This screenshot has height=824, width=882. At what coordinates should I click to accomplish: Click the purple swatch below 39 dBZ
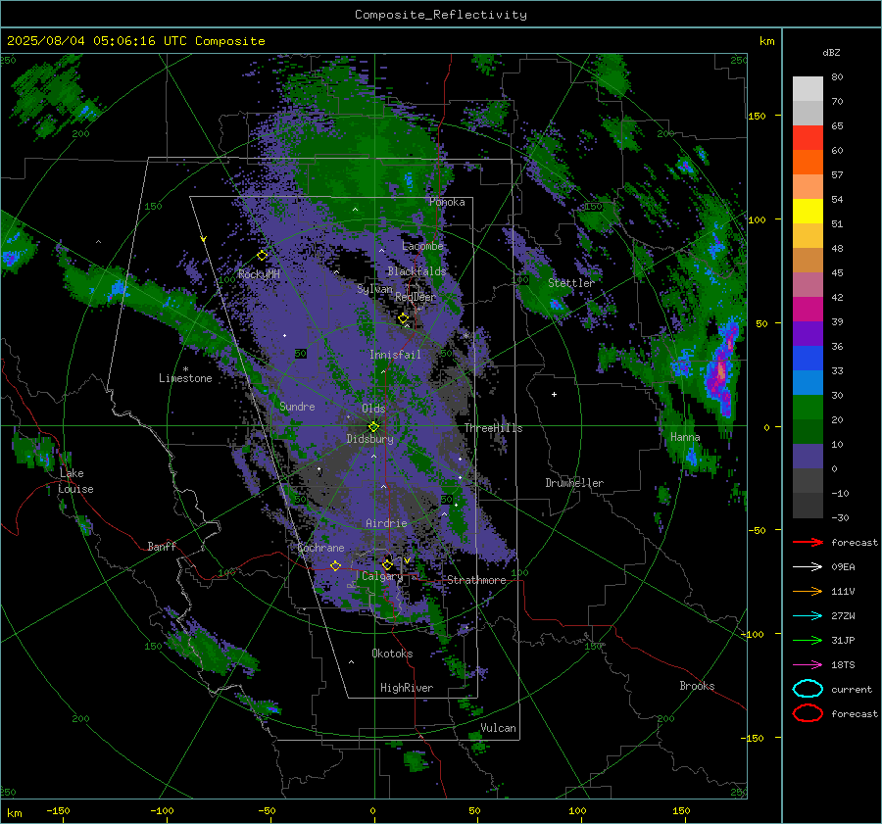click(x=808, y=334)
